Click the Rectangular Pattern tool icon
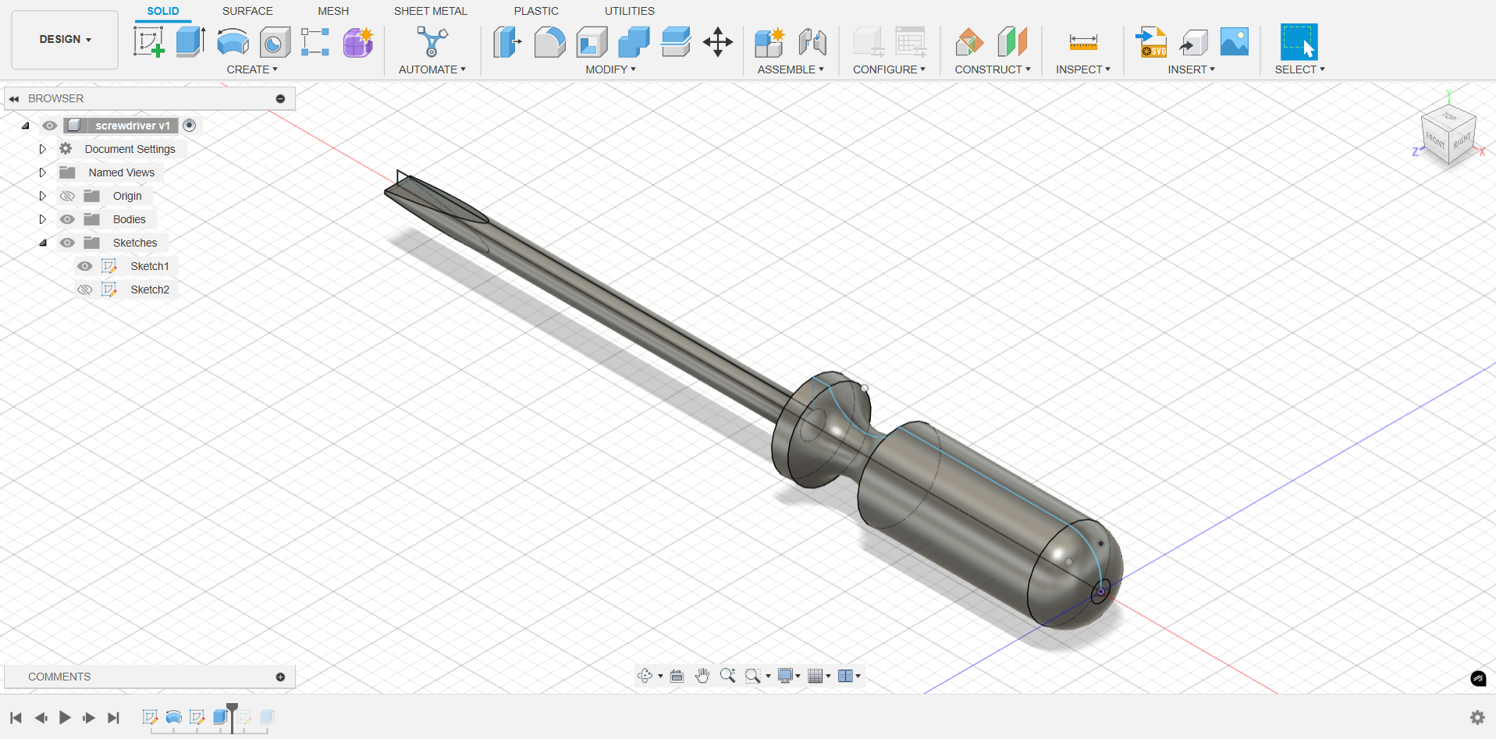Screen dimensions: 1496x739 (x=315, y=42)
